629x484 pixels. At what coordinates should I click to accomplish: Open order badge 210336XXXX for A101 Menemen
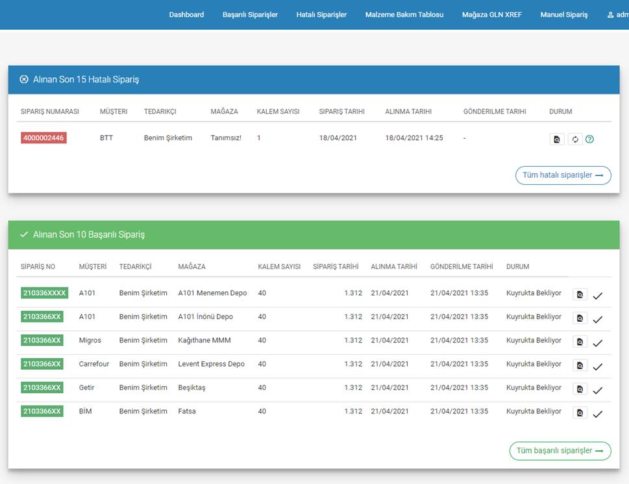tap(44, 293)
